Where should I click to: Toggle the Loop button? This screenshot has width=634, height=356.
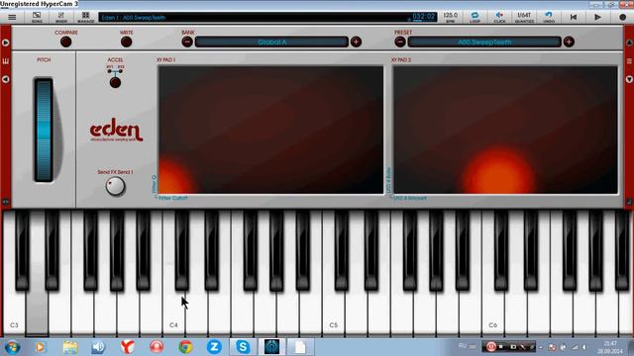[475, 18]
